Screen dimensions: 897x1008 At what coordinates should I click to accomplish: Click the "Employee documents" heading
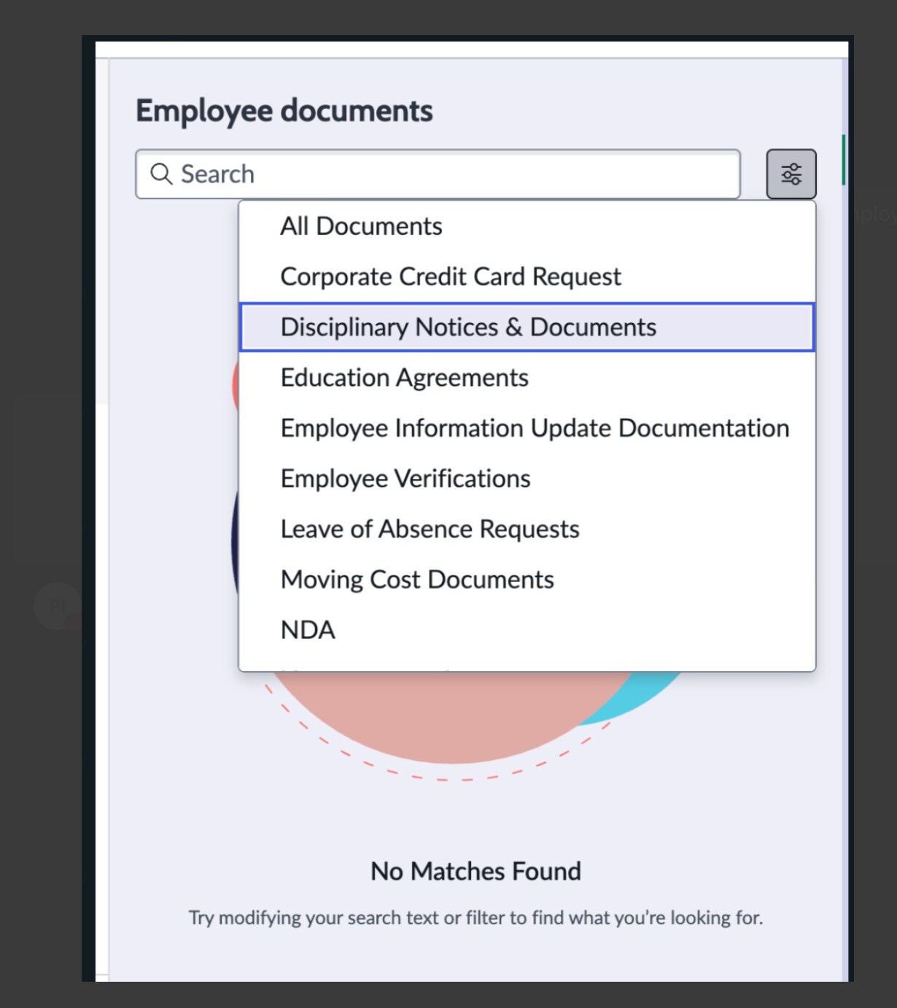point(284,111)
